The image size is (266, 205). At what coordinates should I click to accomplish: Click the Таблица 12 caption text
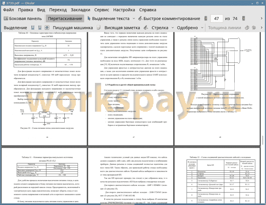click(220, 157)
